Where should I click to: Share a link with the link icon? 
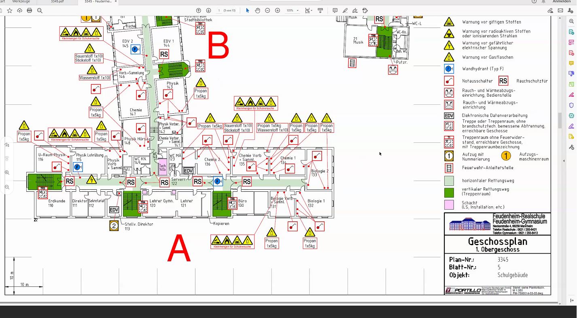point(550,11)
